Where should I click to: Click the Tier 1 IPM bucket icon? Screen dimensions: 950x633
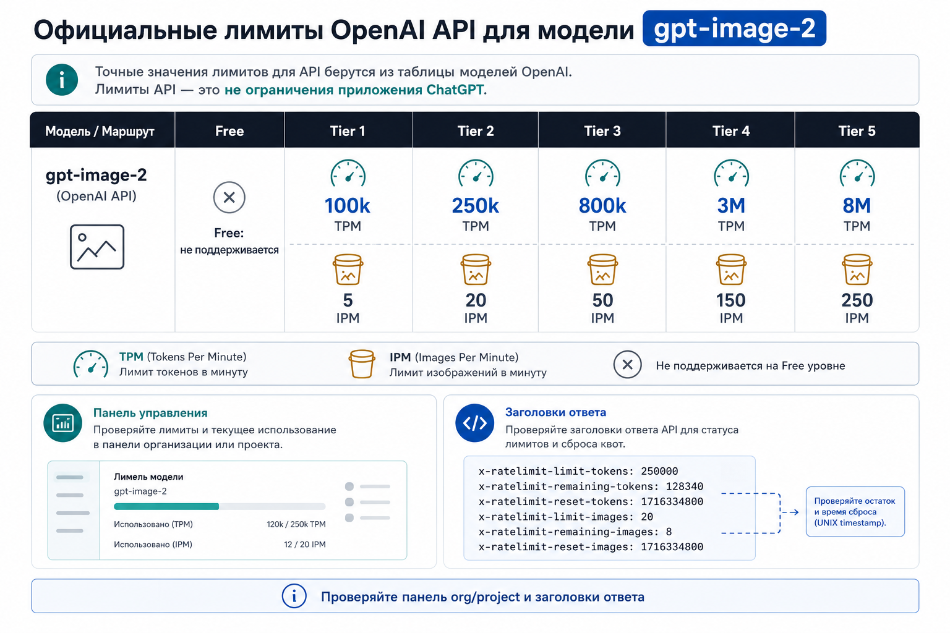click(x=348, y=270)
